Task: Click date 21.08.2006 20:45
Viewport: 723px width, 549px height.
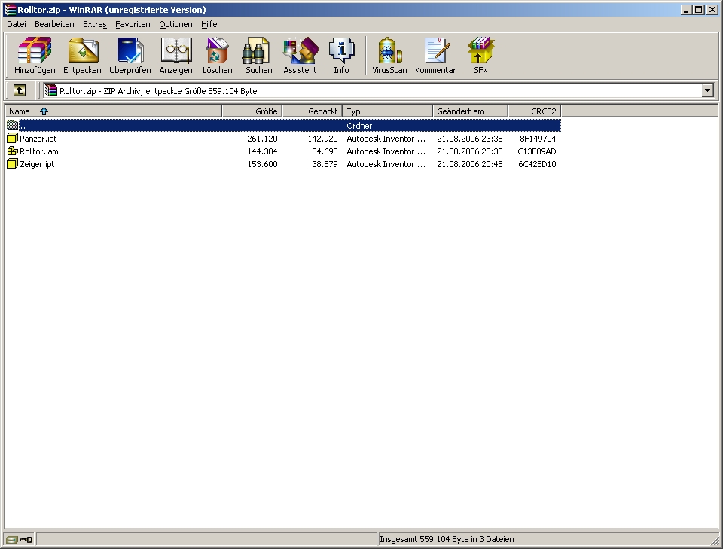Action: (470, 164)
